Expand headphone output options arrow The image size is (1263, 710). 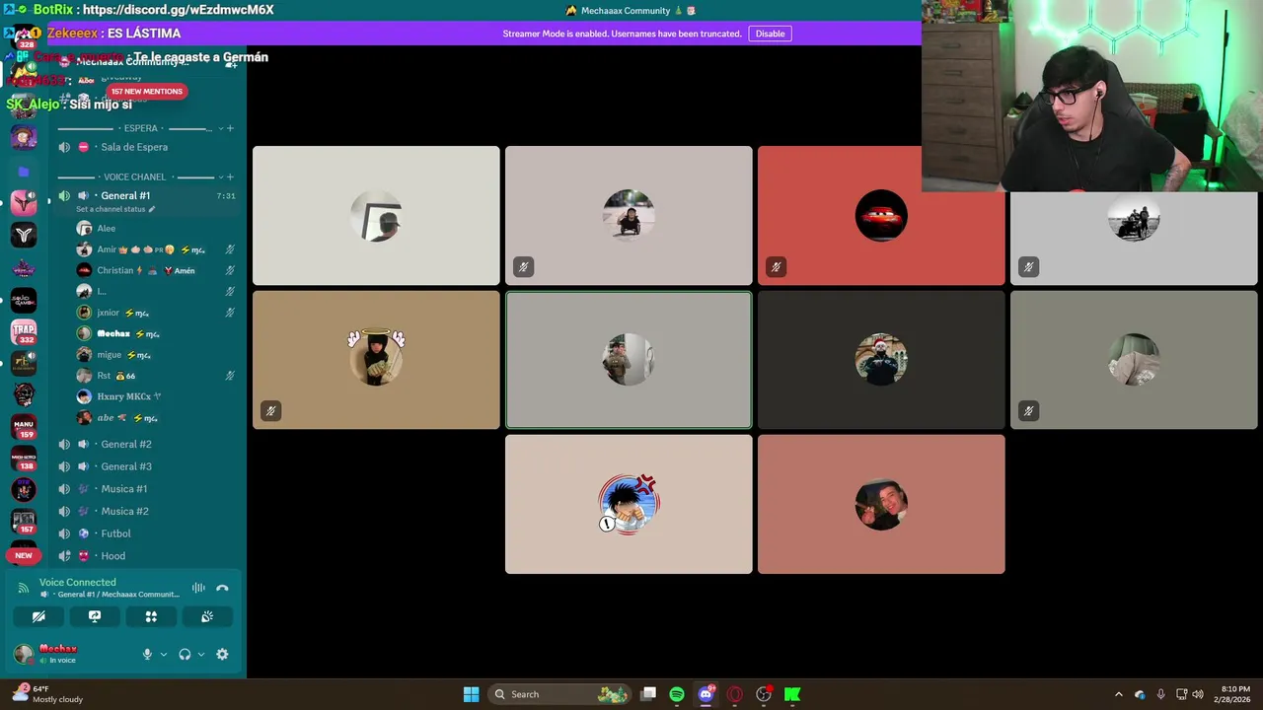(x=201, y=654)
